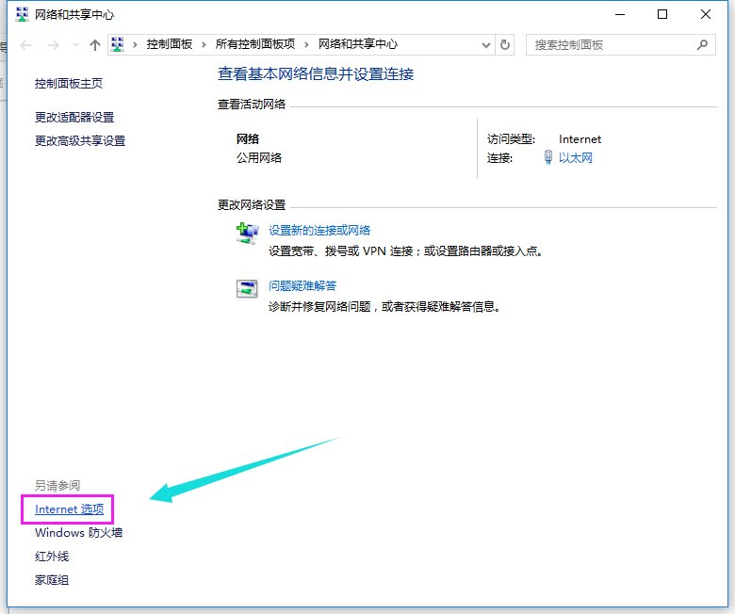Viewport: 735px width, 614px height.
Task: Open 更改高级共享设置 in the sidebar
Action: point(80,140)
